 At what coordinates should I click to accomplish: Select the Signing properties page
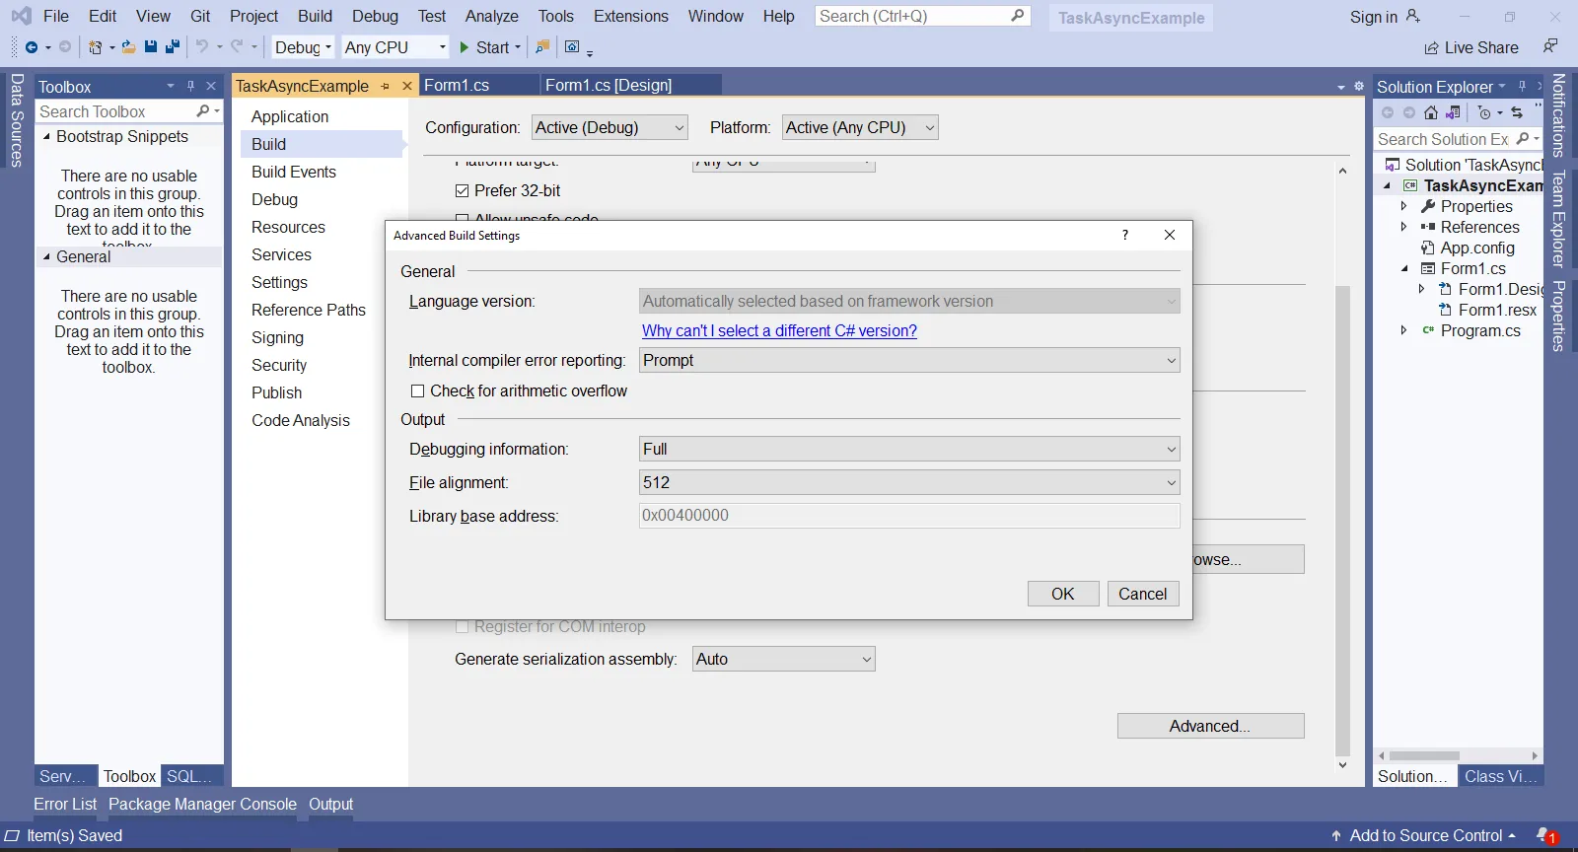(278, 337)
